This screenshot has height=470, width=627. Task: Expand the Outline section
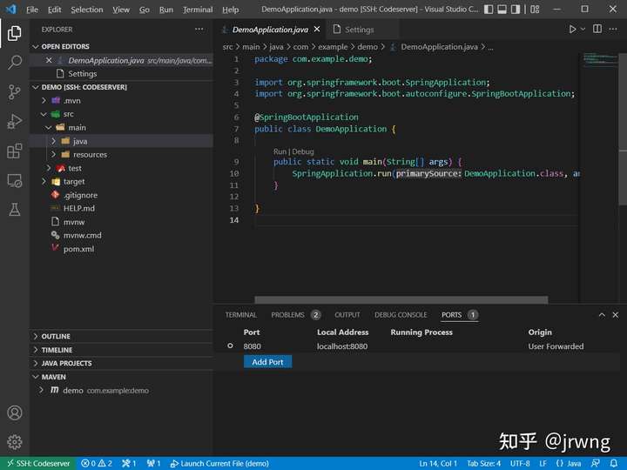(x=36, y=337)
